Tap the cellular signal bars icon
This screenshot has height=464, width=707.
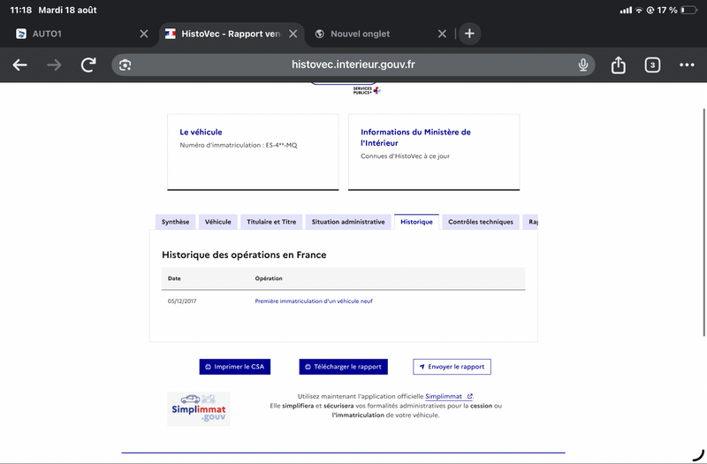626,11
